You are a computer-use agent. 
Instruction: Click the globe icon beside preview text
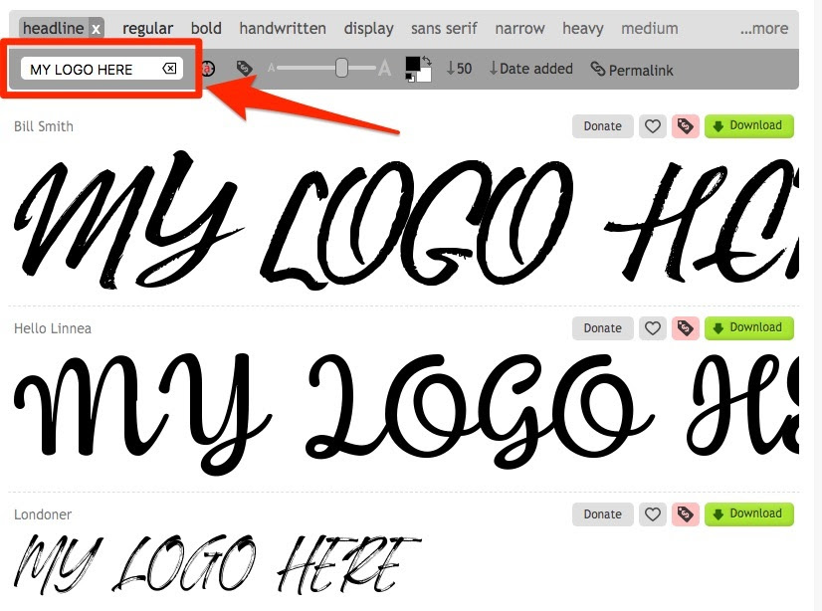coord(208,69)
